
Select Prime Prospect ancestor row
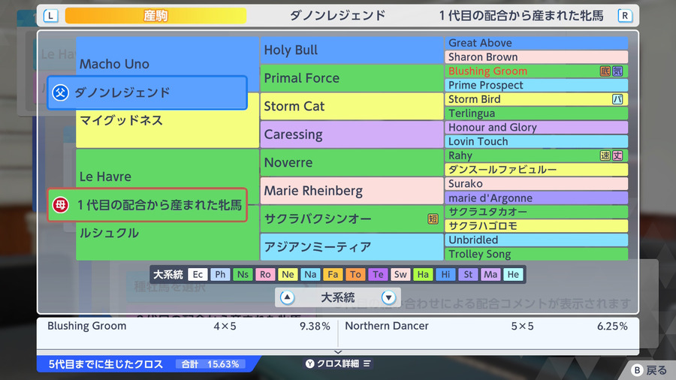pyautogui.click(x=536, y=86)
